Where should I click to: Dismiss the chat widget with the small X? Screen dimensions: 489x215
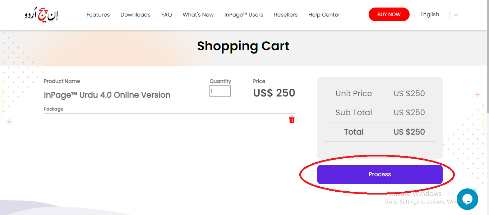[x=475, y=190]
